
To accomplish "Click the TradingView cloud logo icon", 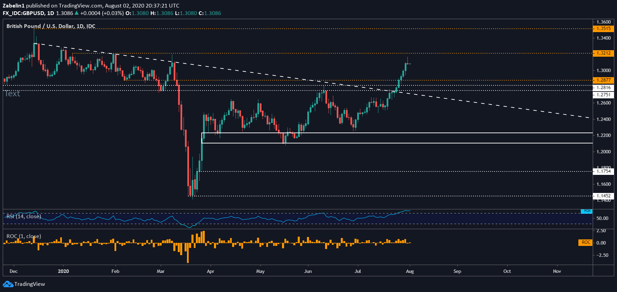I will pos(8,284).
